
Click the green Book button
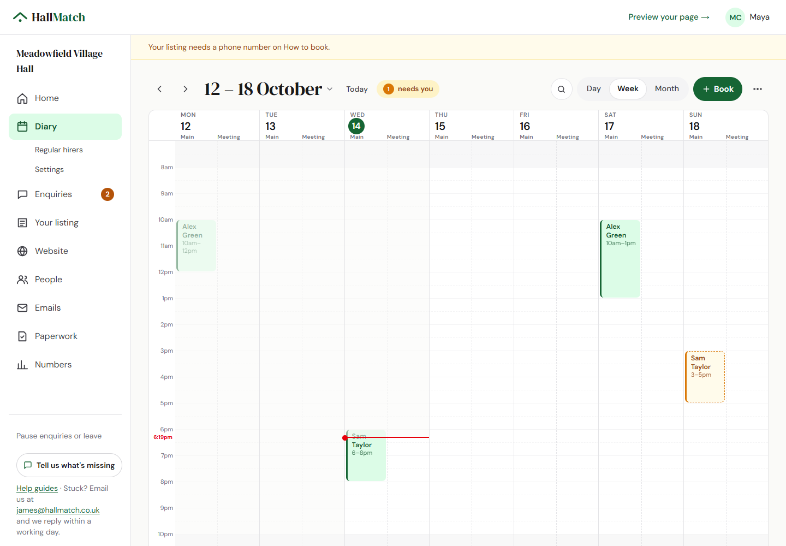(x=718, y=89)
